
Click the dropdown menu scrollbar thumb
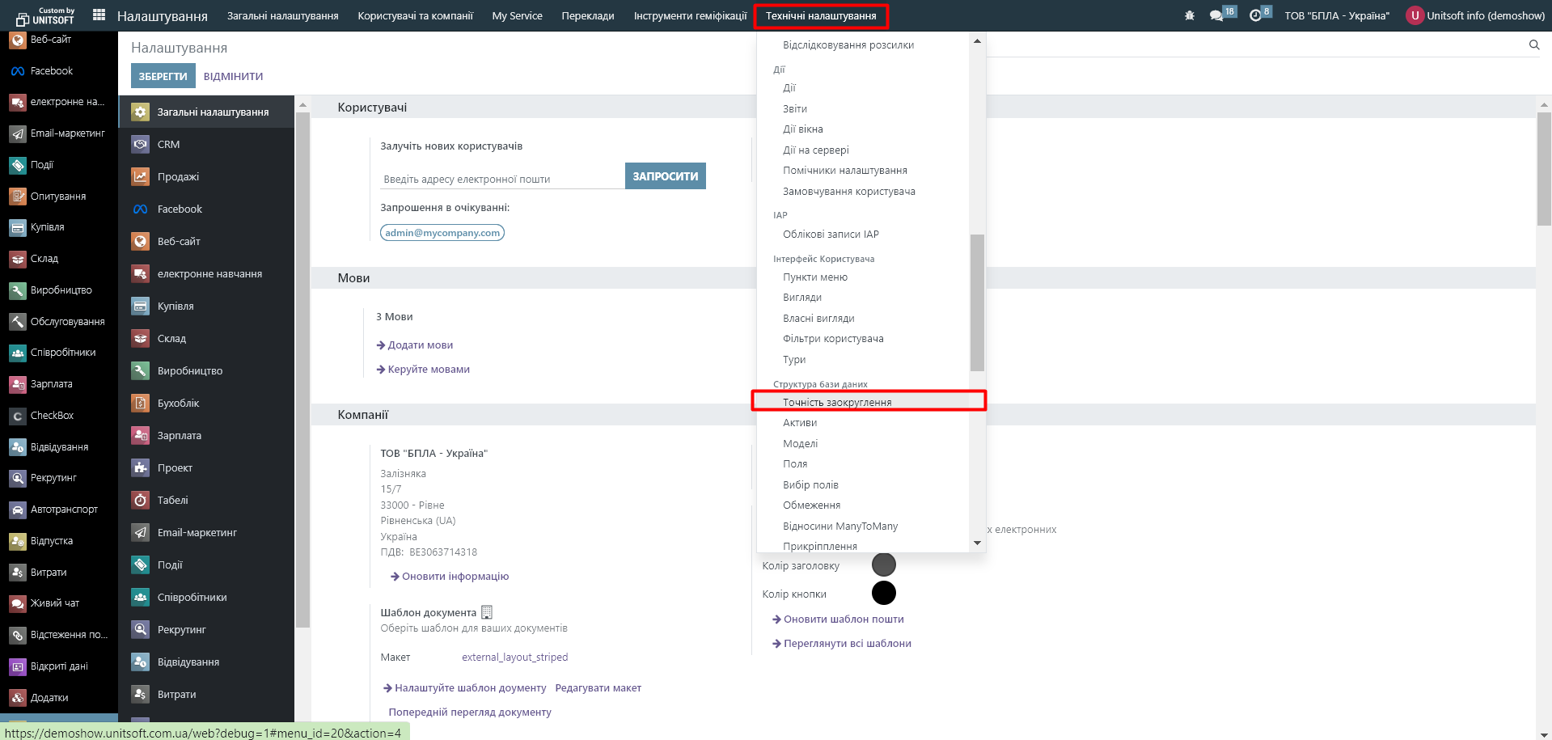[977, 302]
